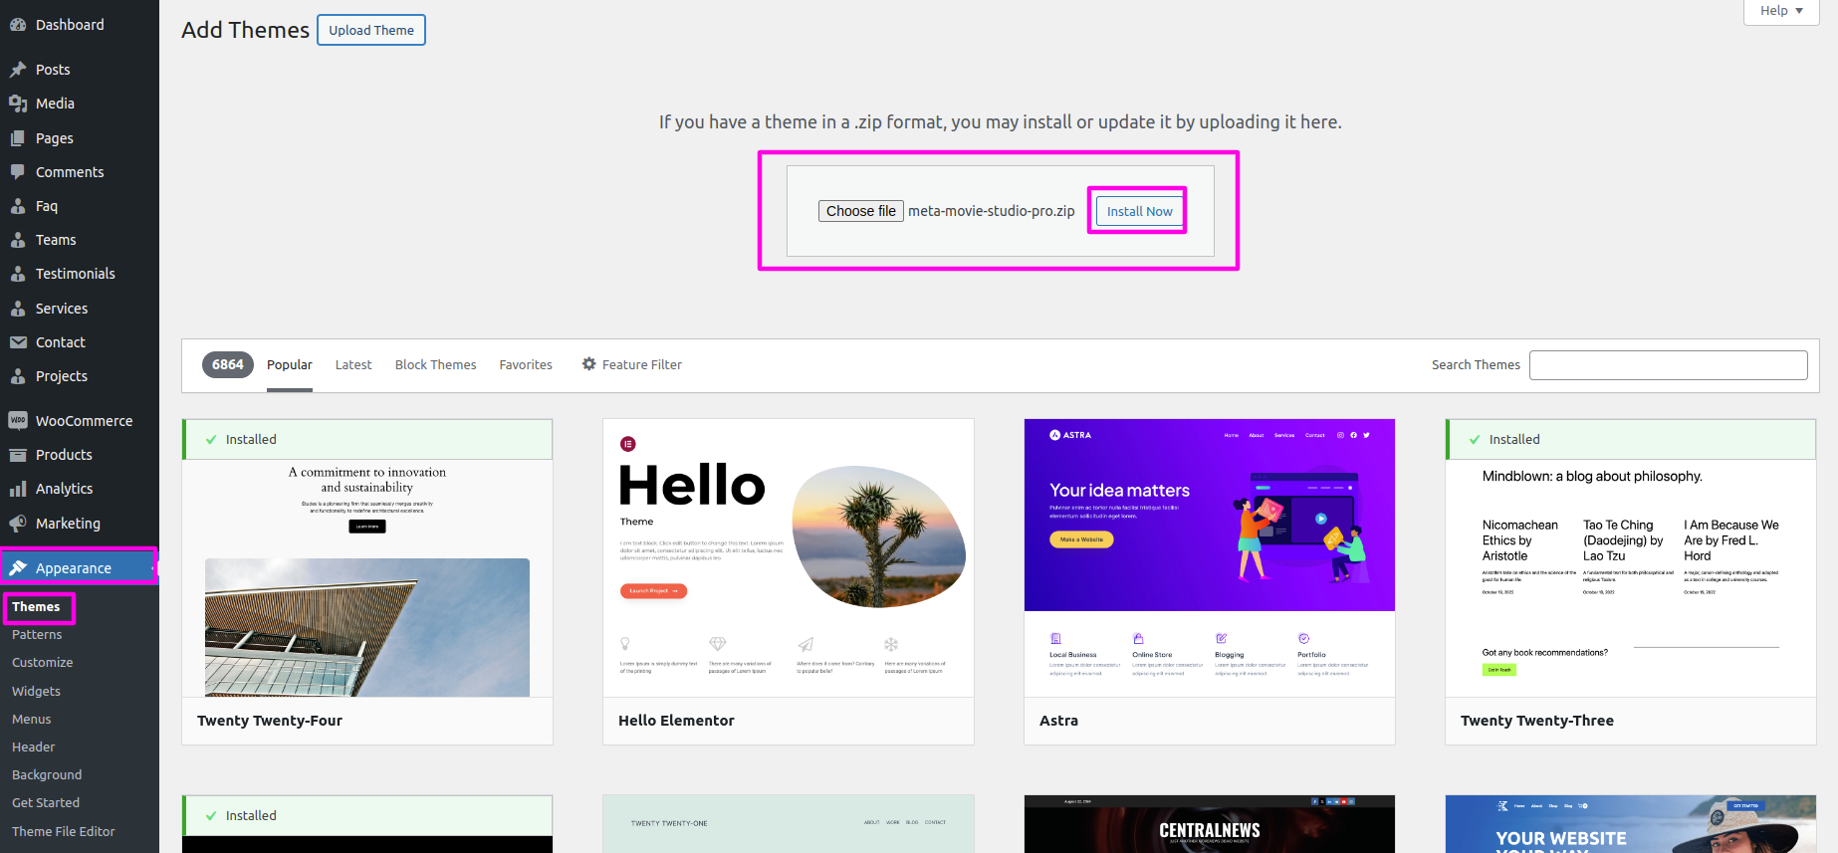Click the Pages document icon

point(18,138)
